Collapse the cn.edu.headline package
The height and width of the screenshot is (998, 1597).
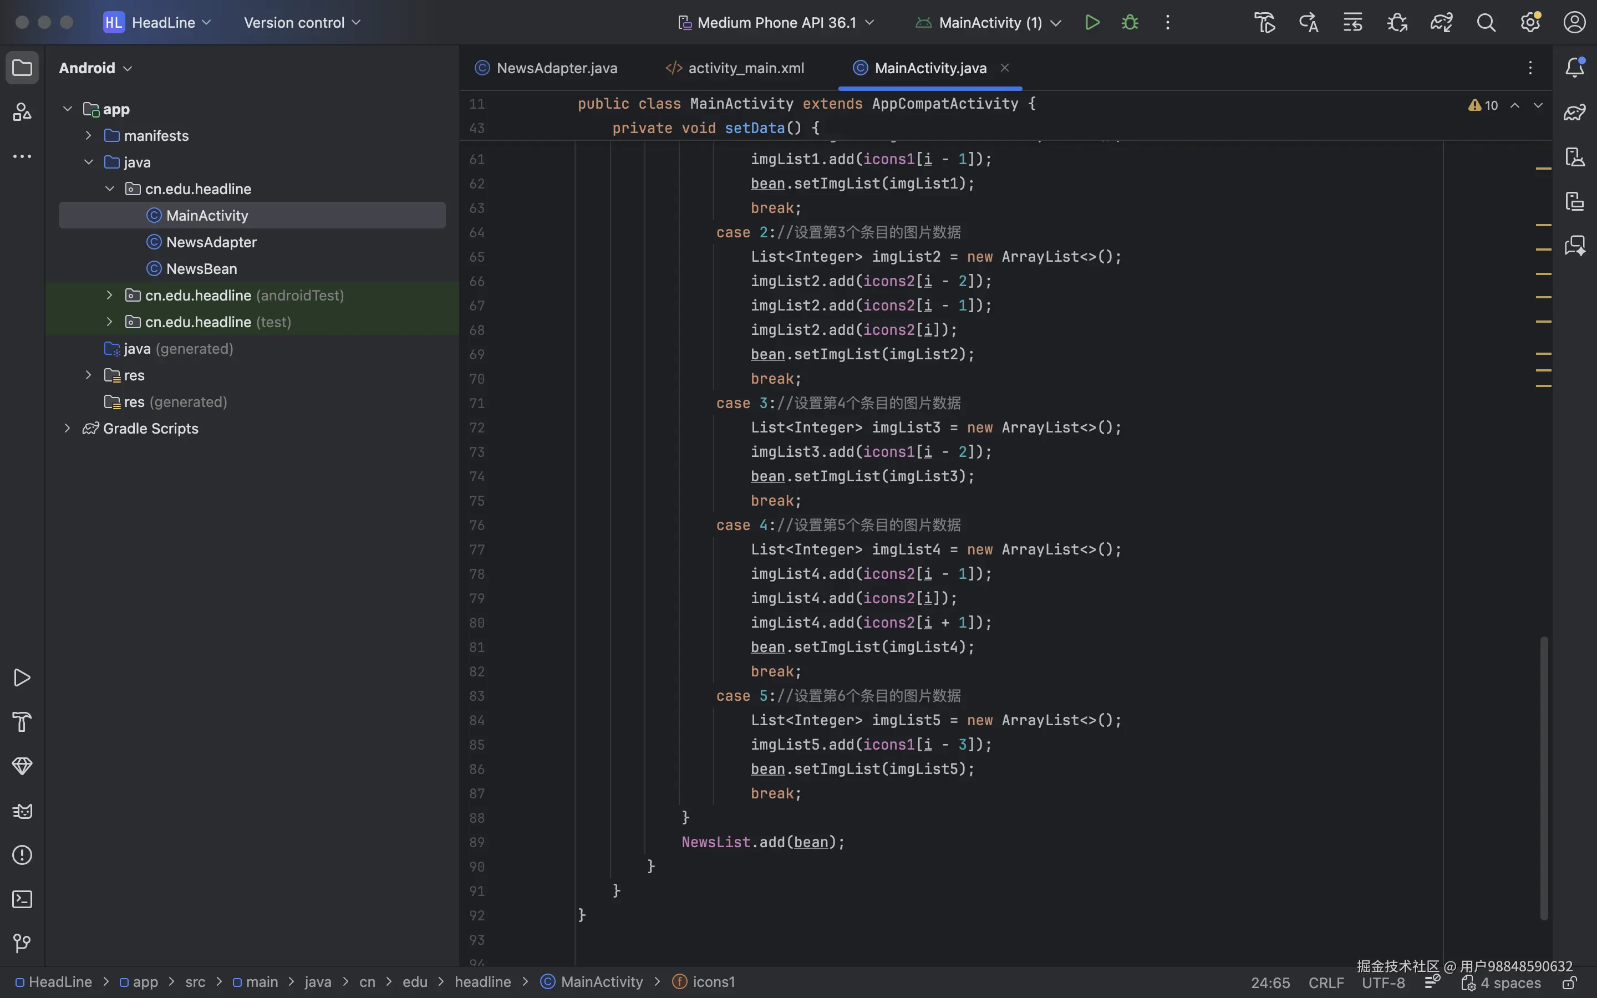pos(110,189)
